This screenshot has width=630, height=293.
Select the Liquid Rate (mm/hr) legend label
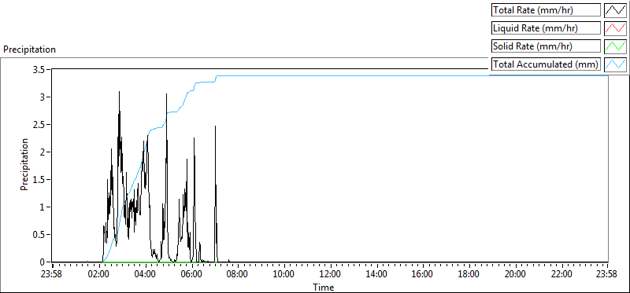(x=546, y=28)
